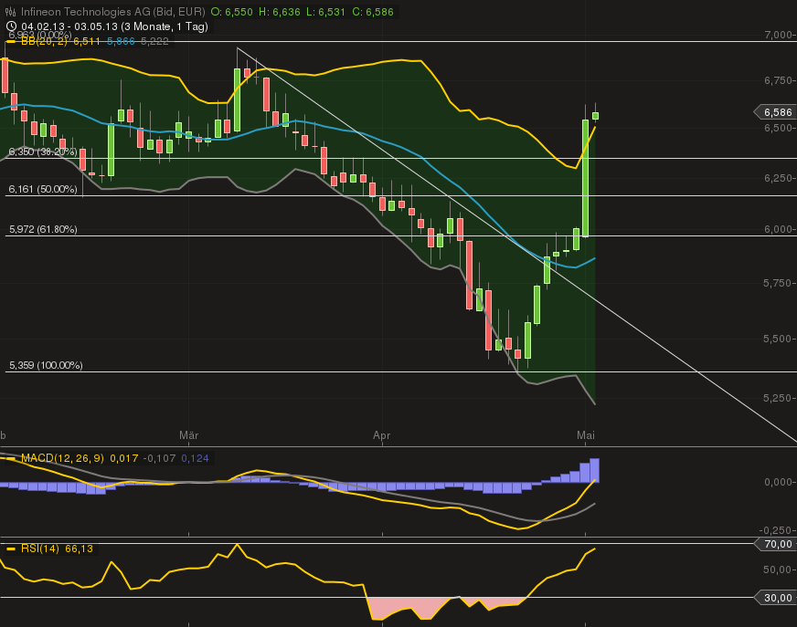Expand the MACD(12, 26, 9) indicator options
The width and height of the screenshot is (797, 627).
pyautogui.click(x=66, y=459)
